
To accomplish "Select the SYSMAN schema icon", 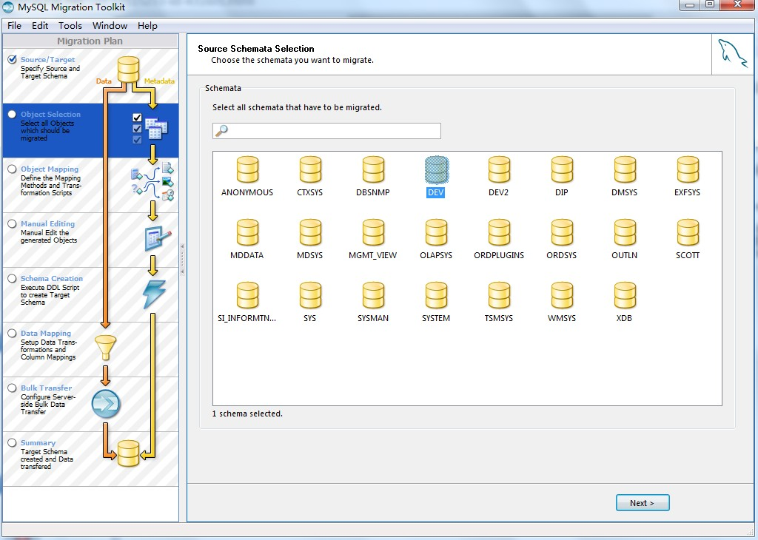I will tap(373, 295).
